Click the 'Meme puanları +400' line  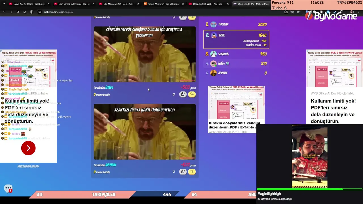(x=255, y=41)
